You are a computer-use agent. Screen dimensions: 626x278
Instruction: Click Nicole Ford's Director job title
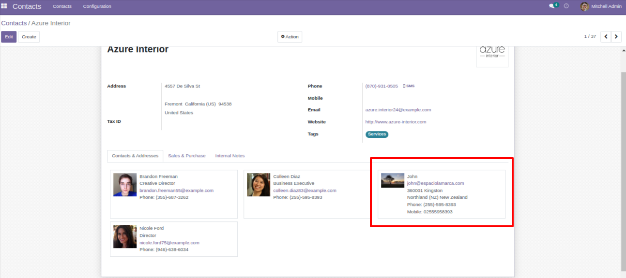(148, 235)
